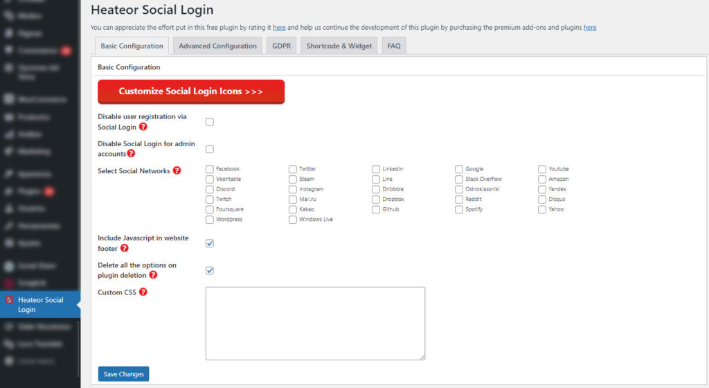Uncheck Delete all options on plugin deletion
Image resolution: width=709 pixels, height=388 pixels.
(210, 270)
